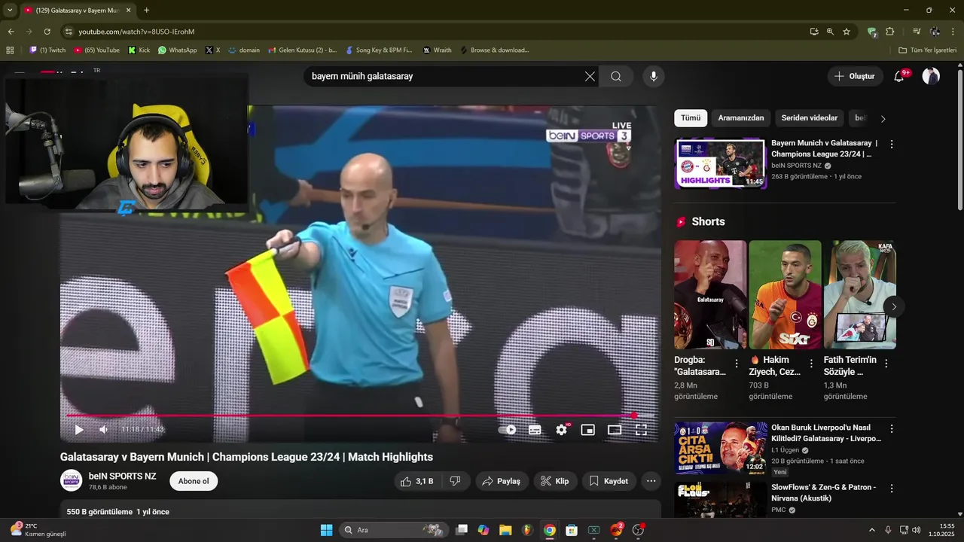Open File Explorer from taskbar
Screen dimensions: 964x542
(x=505, y=530)
